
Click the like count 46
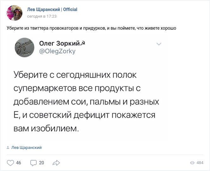pos(19,163)
